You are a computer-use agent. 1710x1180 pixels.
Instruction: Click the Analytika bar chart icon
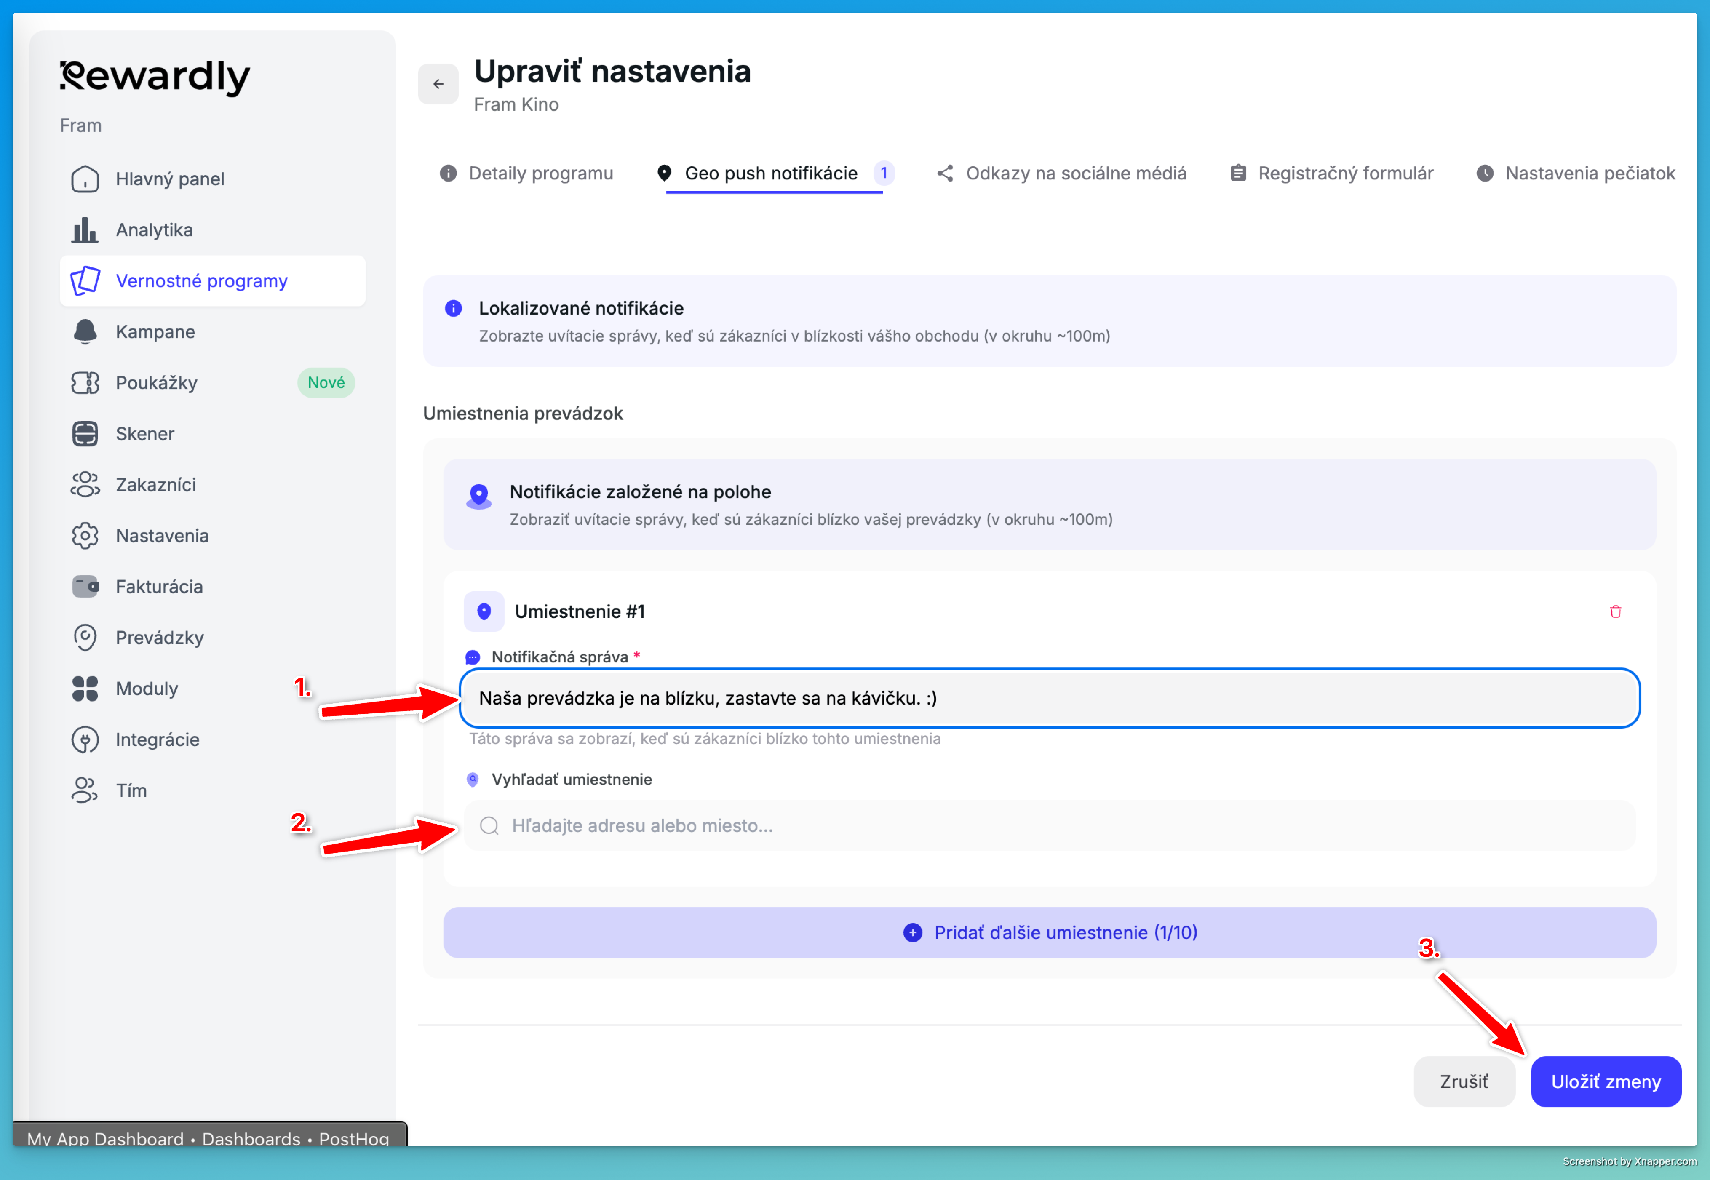pyautogui.click(x=85, y=230)
